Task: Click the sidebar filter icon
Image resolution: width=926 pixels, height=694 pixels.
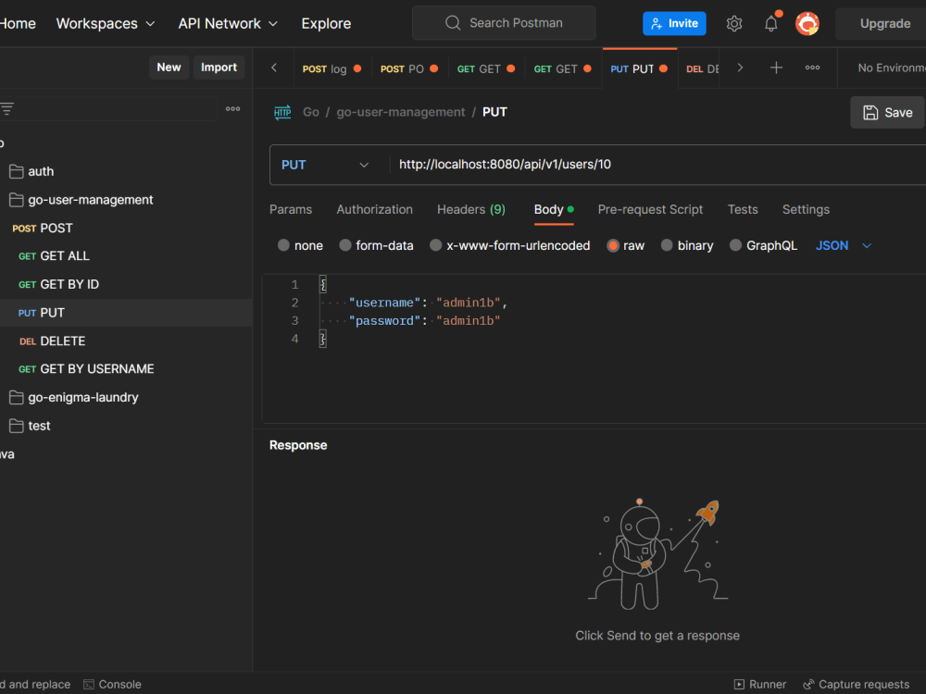Action: [7, 108]
